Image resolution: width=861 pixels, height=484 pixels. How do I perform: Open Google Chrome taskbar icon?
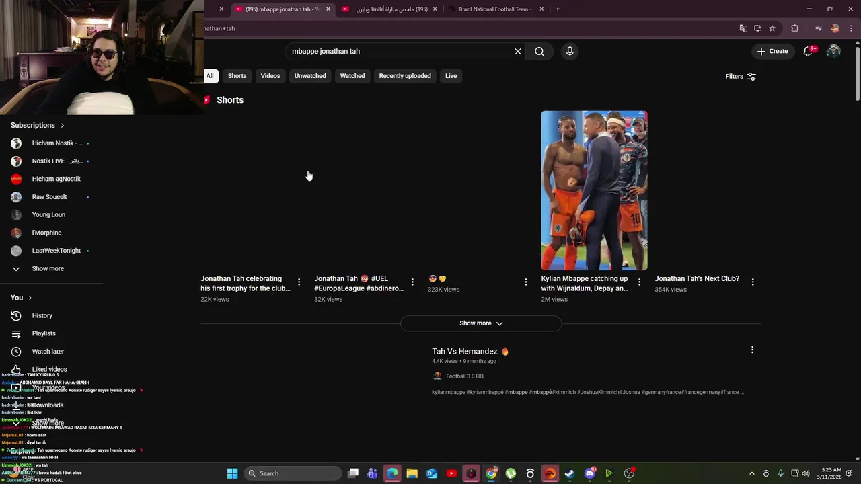pyautogui.click(x=491, y=473)
